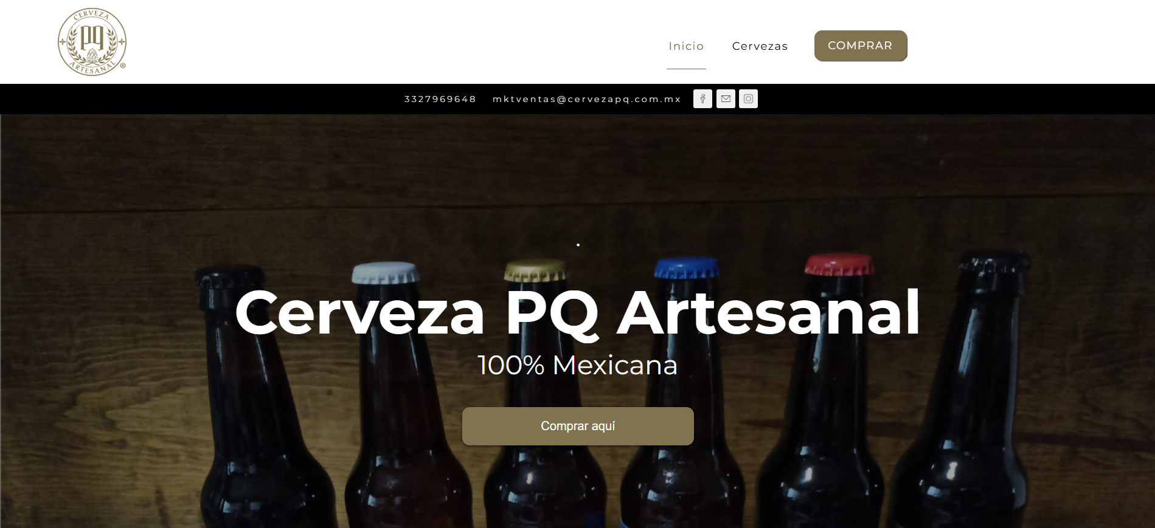Click the red bottle cap
Image resolution: width=1155 pixels, height=528 pixels.
click(x=839, y=264)
